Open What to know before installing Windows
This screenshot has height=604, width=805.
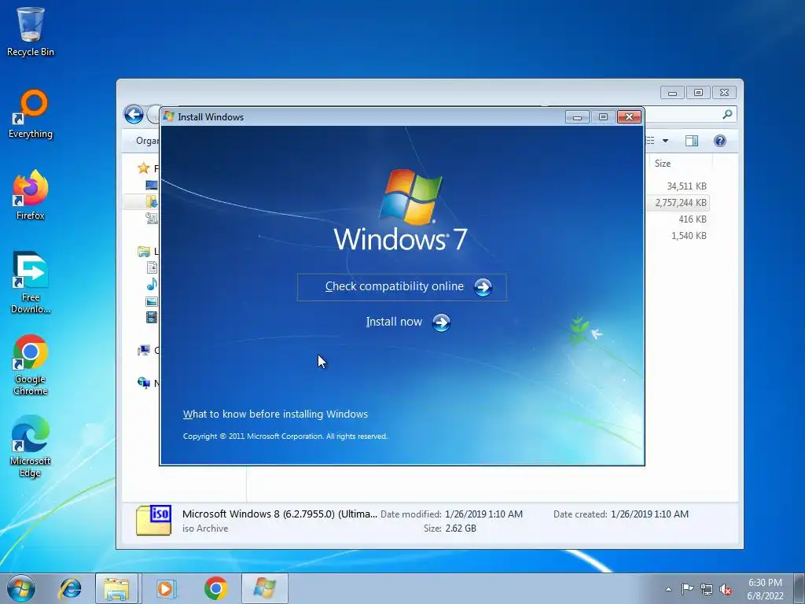click(x=275, y=414)
